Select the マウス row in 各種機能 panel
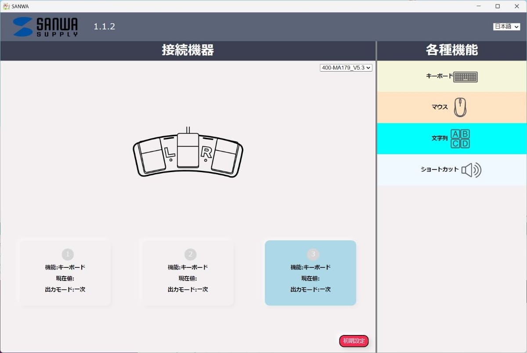The height and width of the screenshot is (353, 527). (451, 107)
